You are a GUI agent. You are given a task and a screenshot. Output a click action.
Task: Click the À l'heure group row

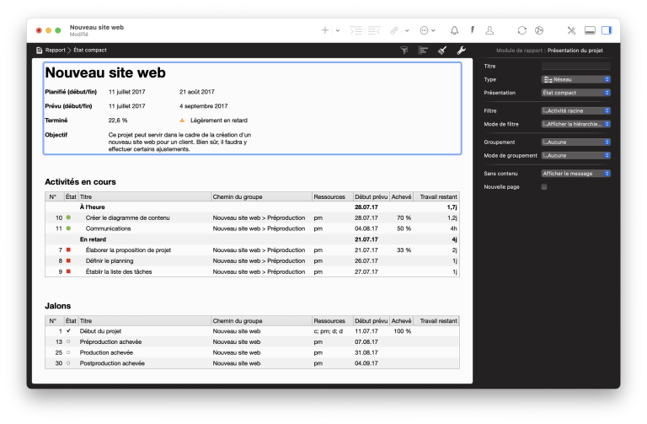coord(252,207)
